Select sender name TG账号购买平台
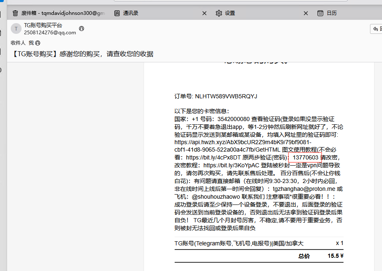The image size is (382, 271). pos(43,25)
